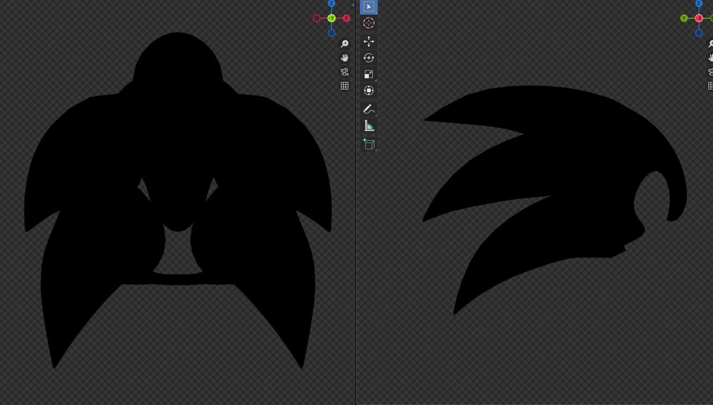Activate the Scale tool
The height and width of the screenshot is (405, 713).
(x=369, y=74)
